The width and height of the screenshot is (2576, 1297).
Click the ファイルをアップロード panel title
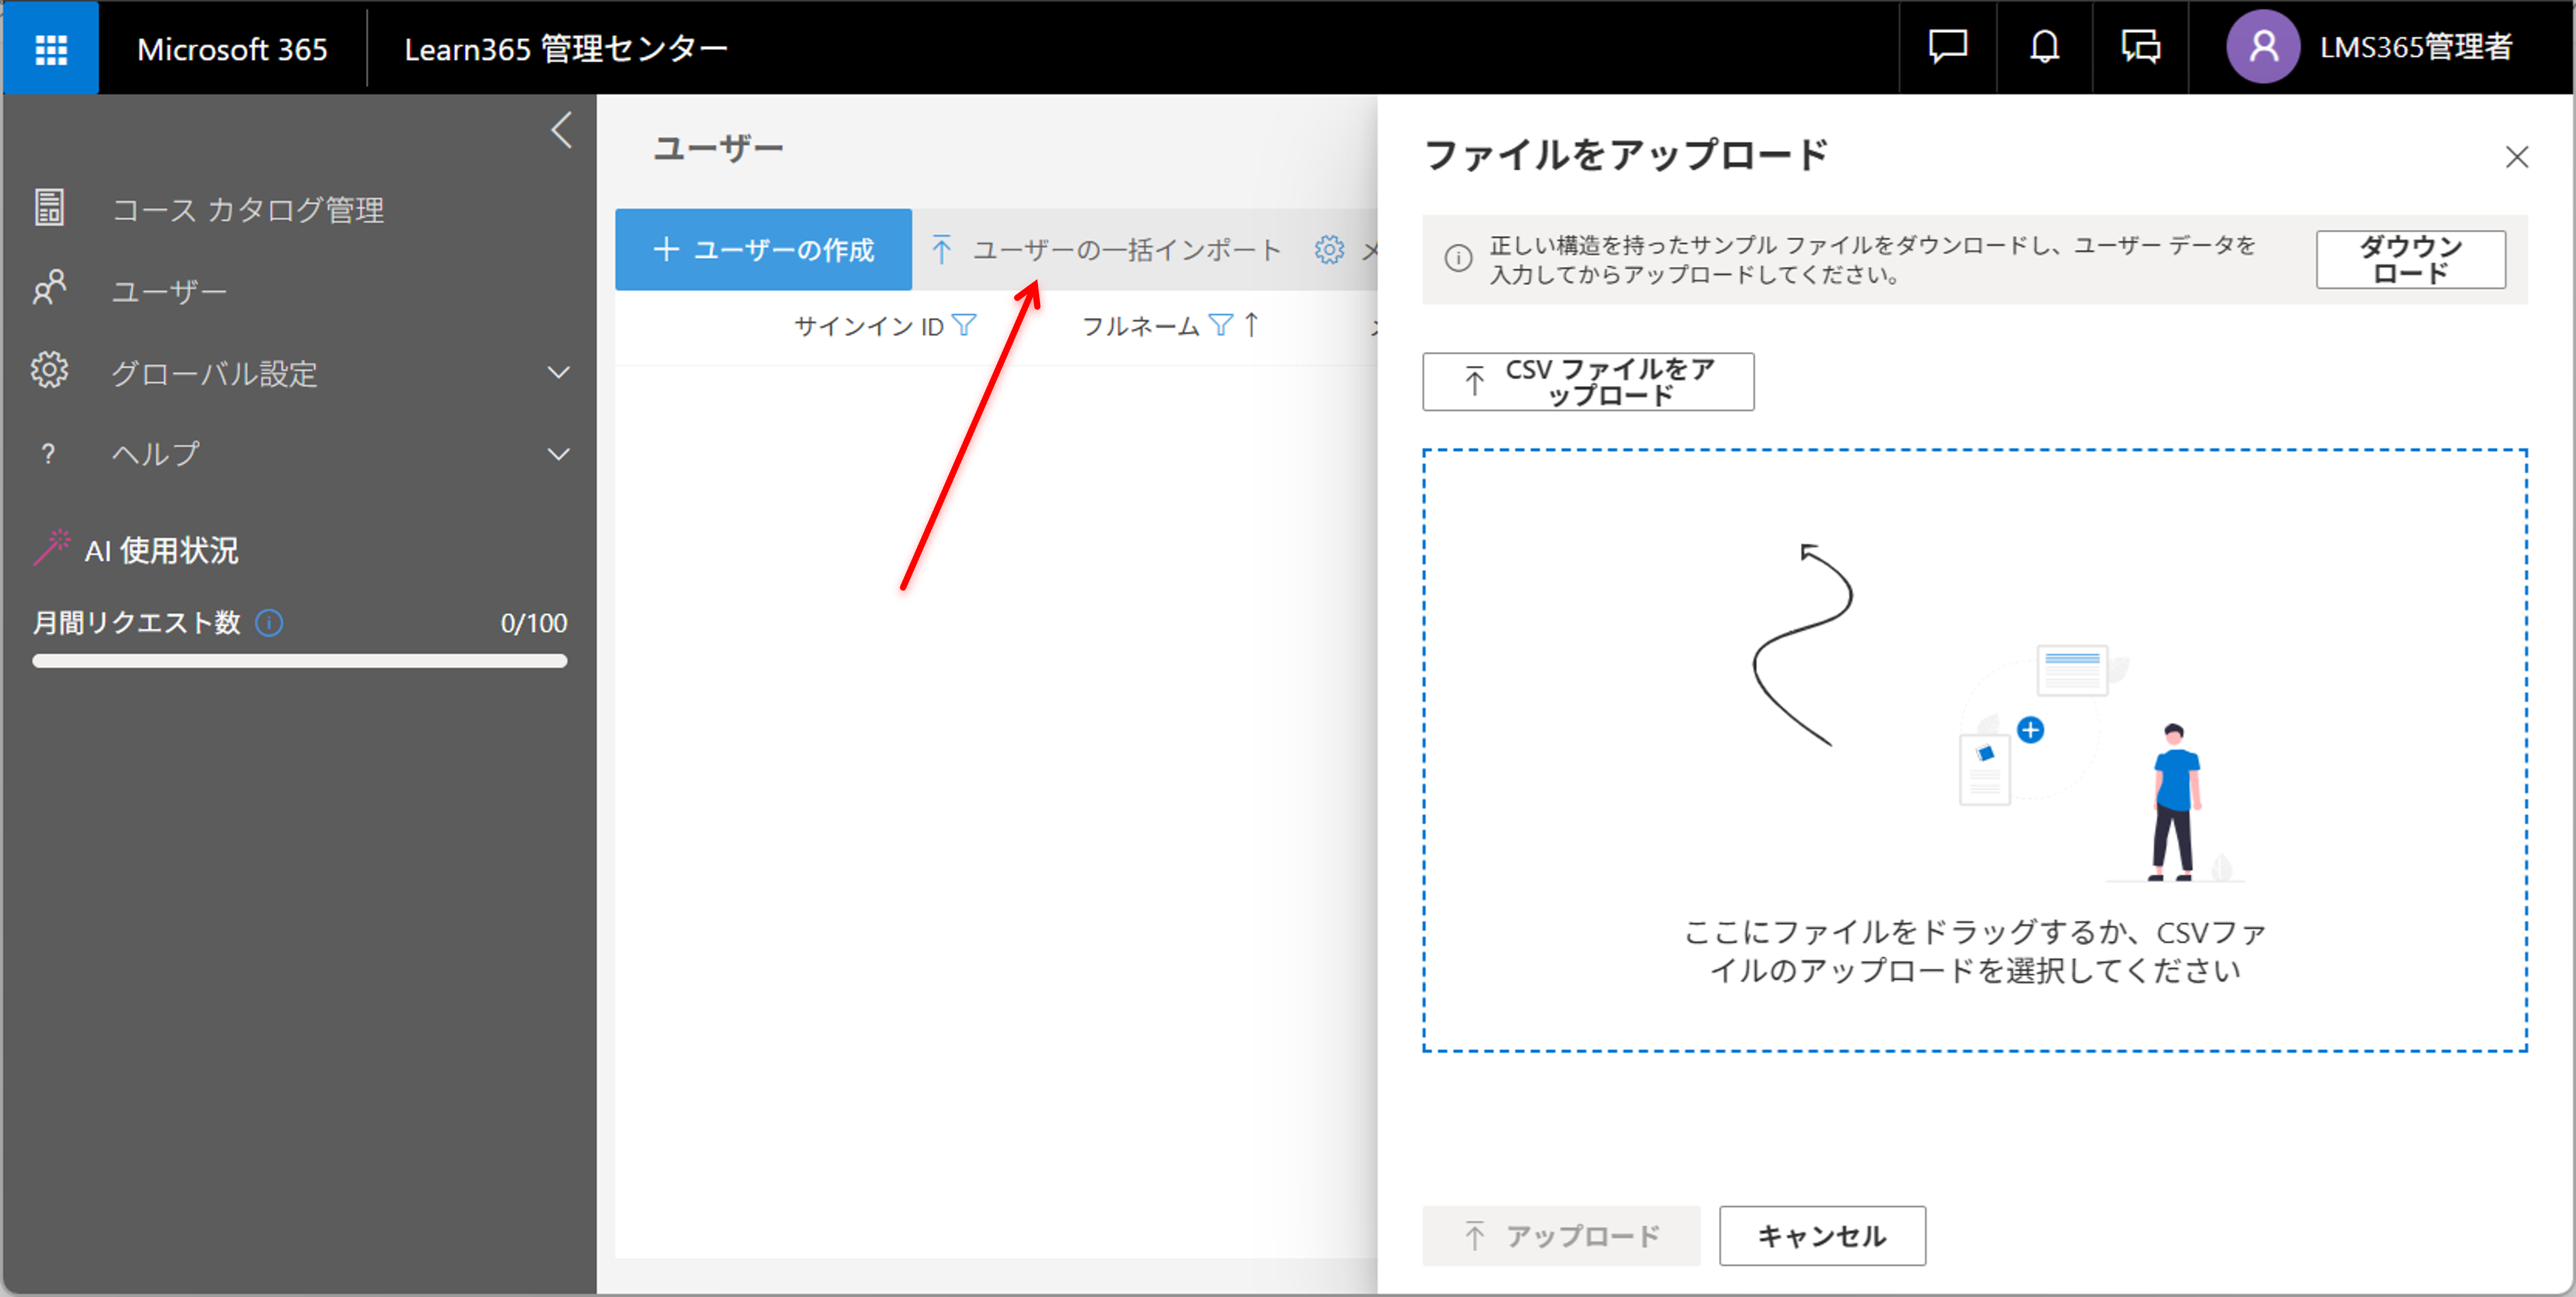tap(1626, 155)
